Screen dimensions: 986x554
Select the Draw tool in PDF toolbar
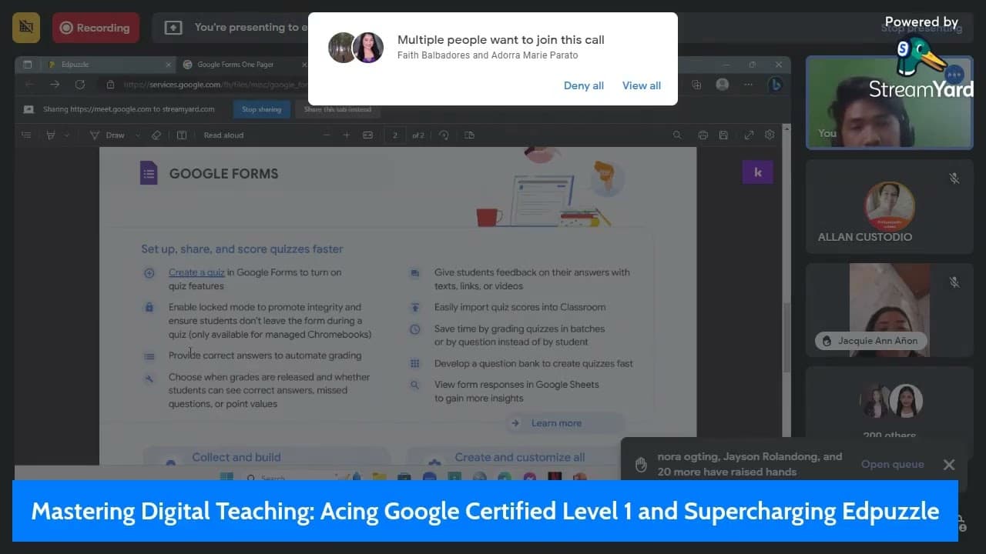108,135
